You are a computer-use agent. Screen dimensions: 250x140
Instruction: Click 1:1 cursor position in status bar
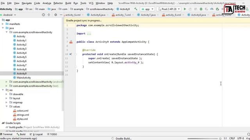click(x=225, y=138)
